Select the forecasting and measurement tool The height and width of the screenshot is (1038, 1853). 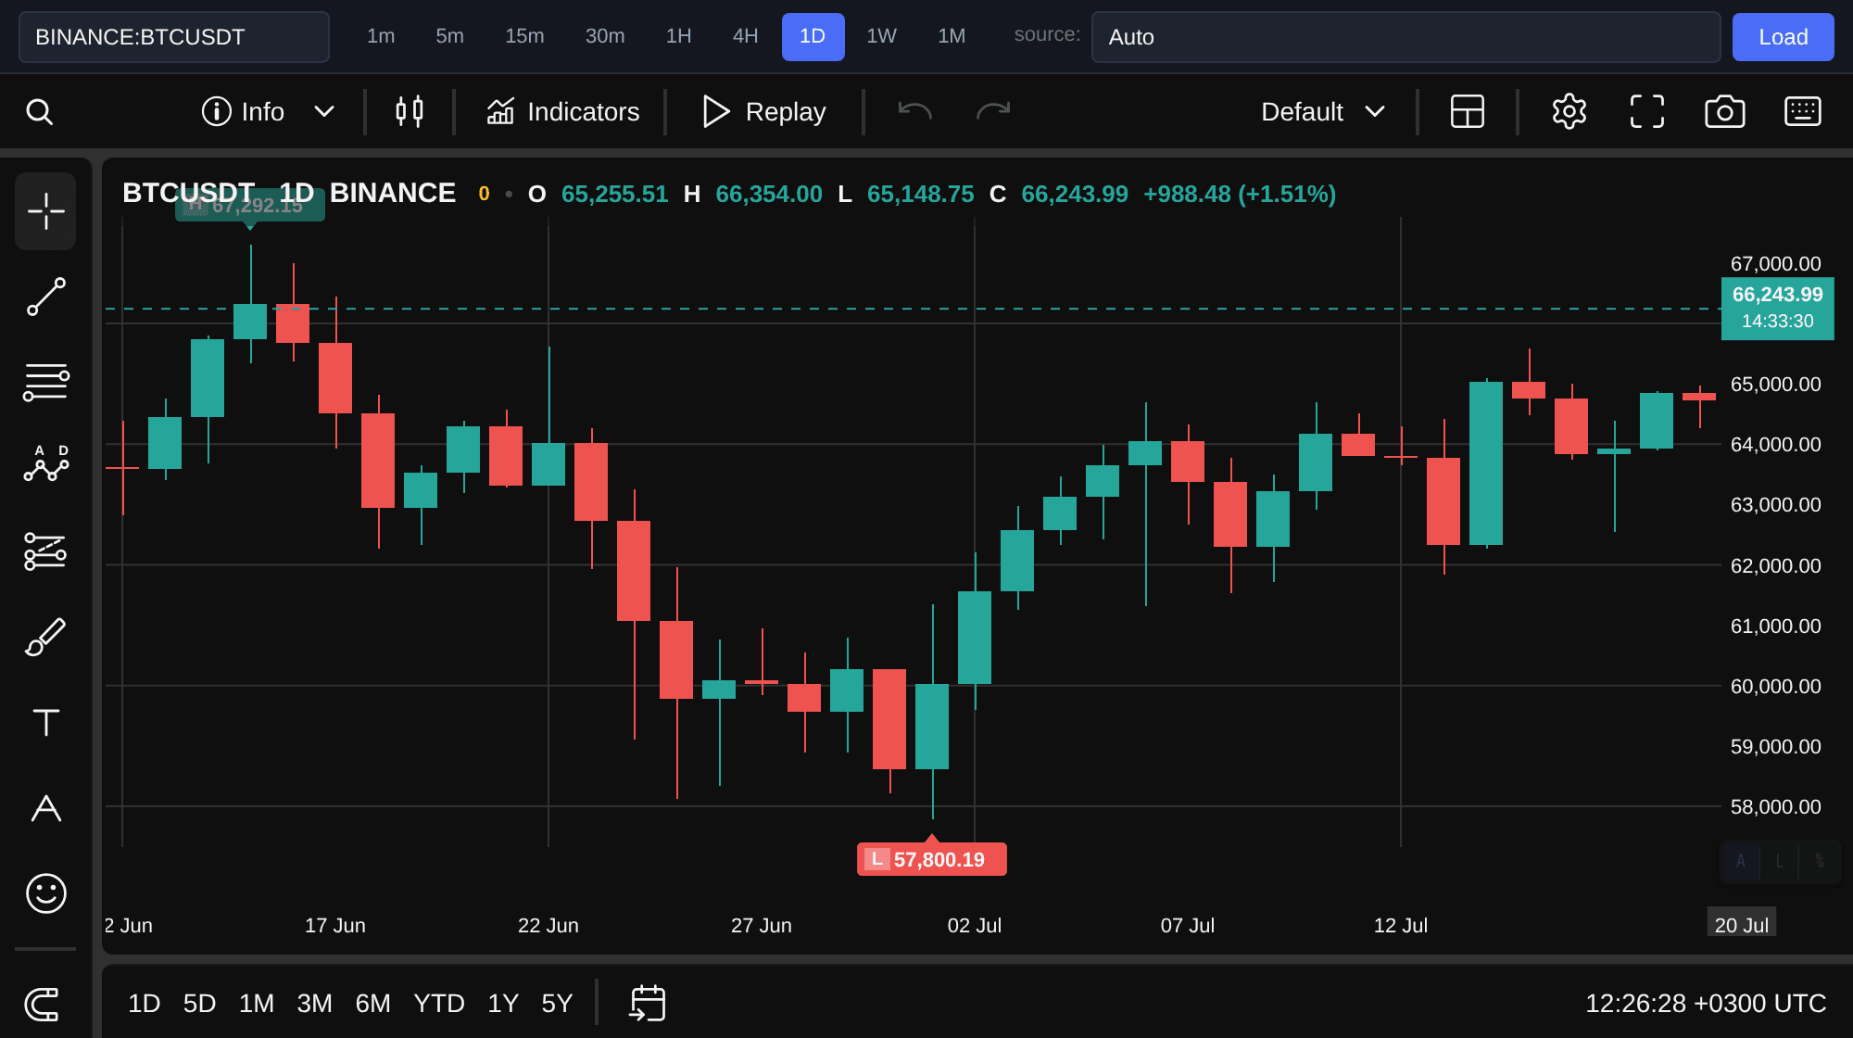tap(45, 551)
